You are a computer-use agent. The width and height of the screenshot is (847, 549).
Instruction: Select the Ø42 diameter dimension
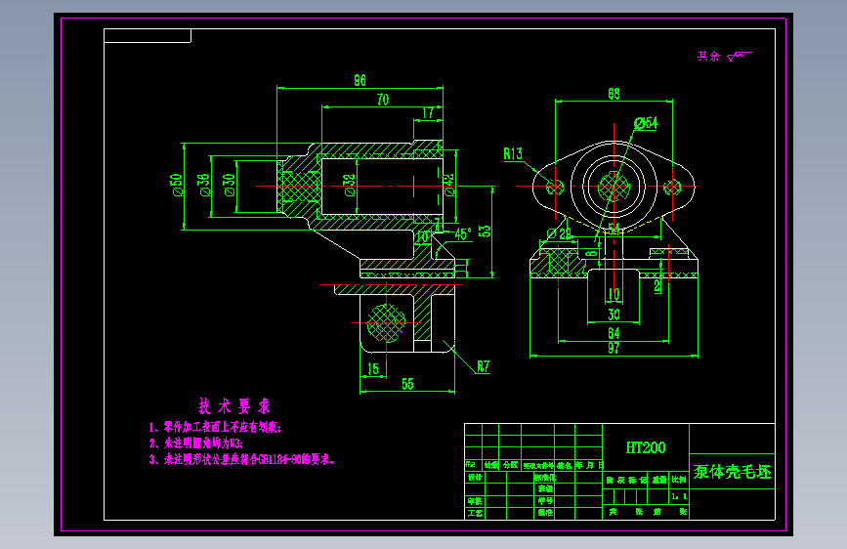pos(448,185)
